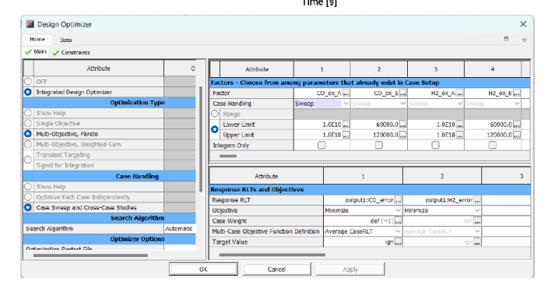Toggle Integers Only for factor 4

click(493, 145)
